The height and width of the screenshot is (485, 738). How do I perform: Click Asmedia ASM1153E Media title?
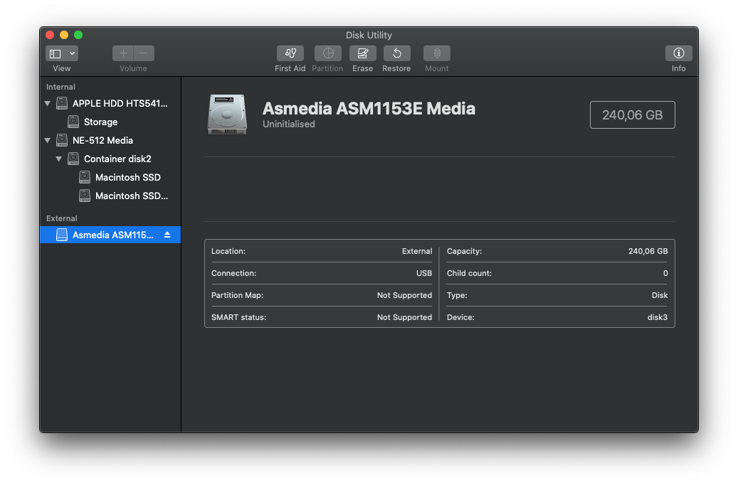(x=369, y=109)
